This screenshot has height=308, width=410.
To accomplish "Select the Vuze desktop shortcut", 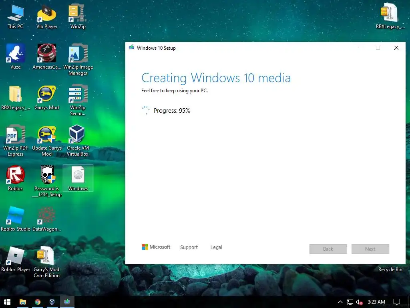I will pos(16,57).
